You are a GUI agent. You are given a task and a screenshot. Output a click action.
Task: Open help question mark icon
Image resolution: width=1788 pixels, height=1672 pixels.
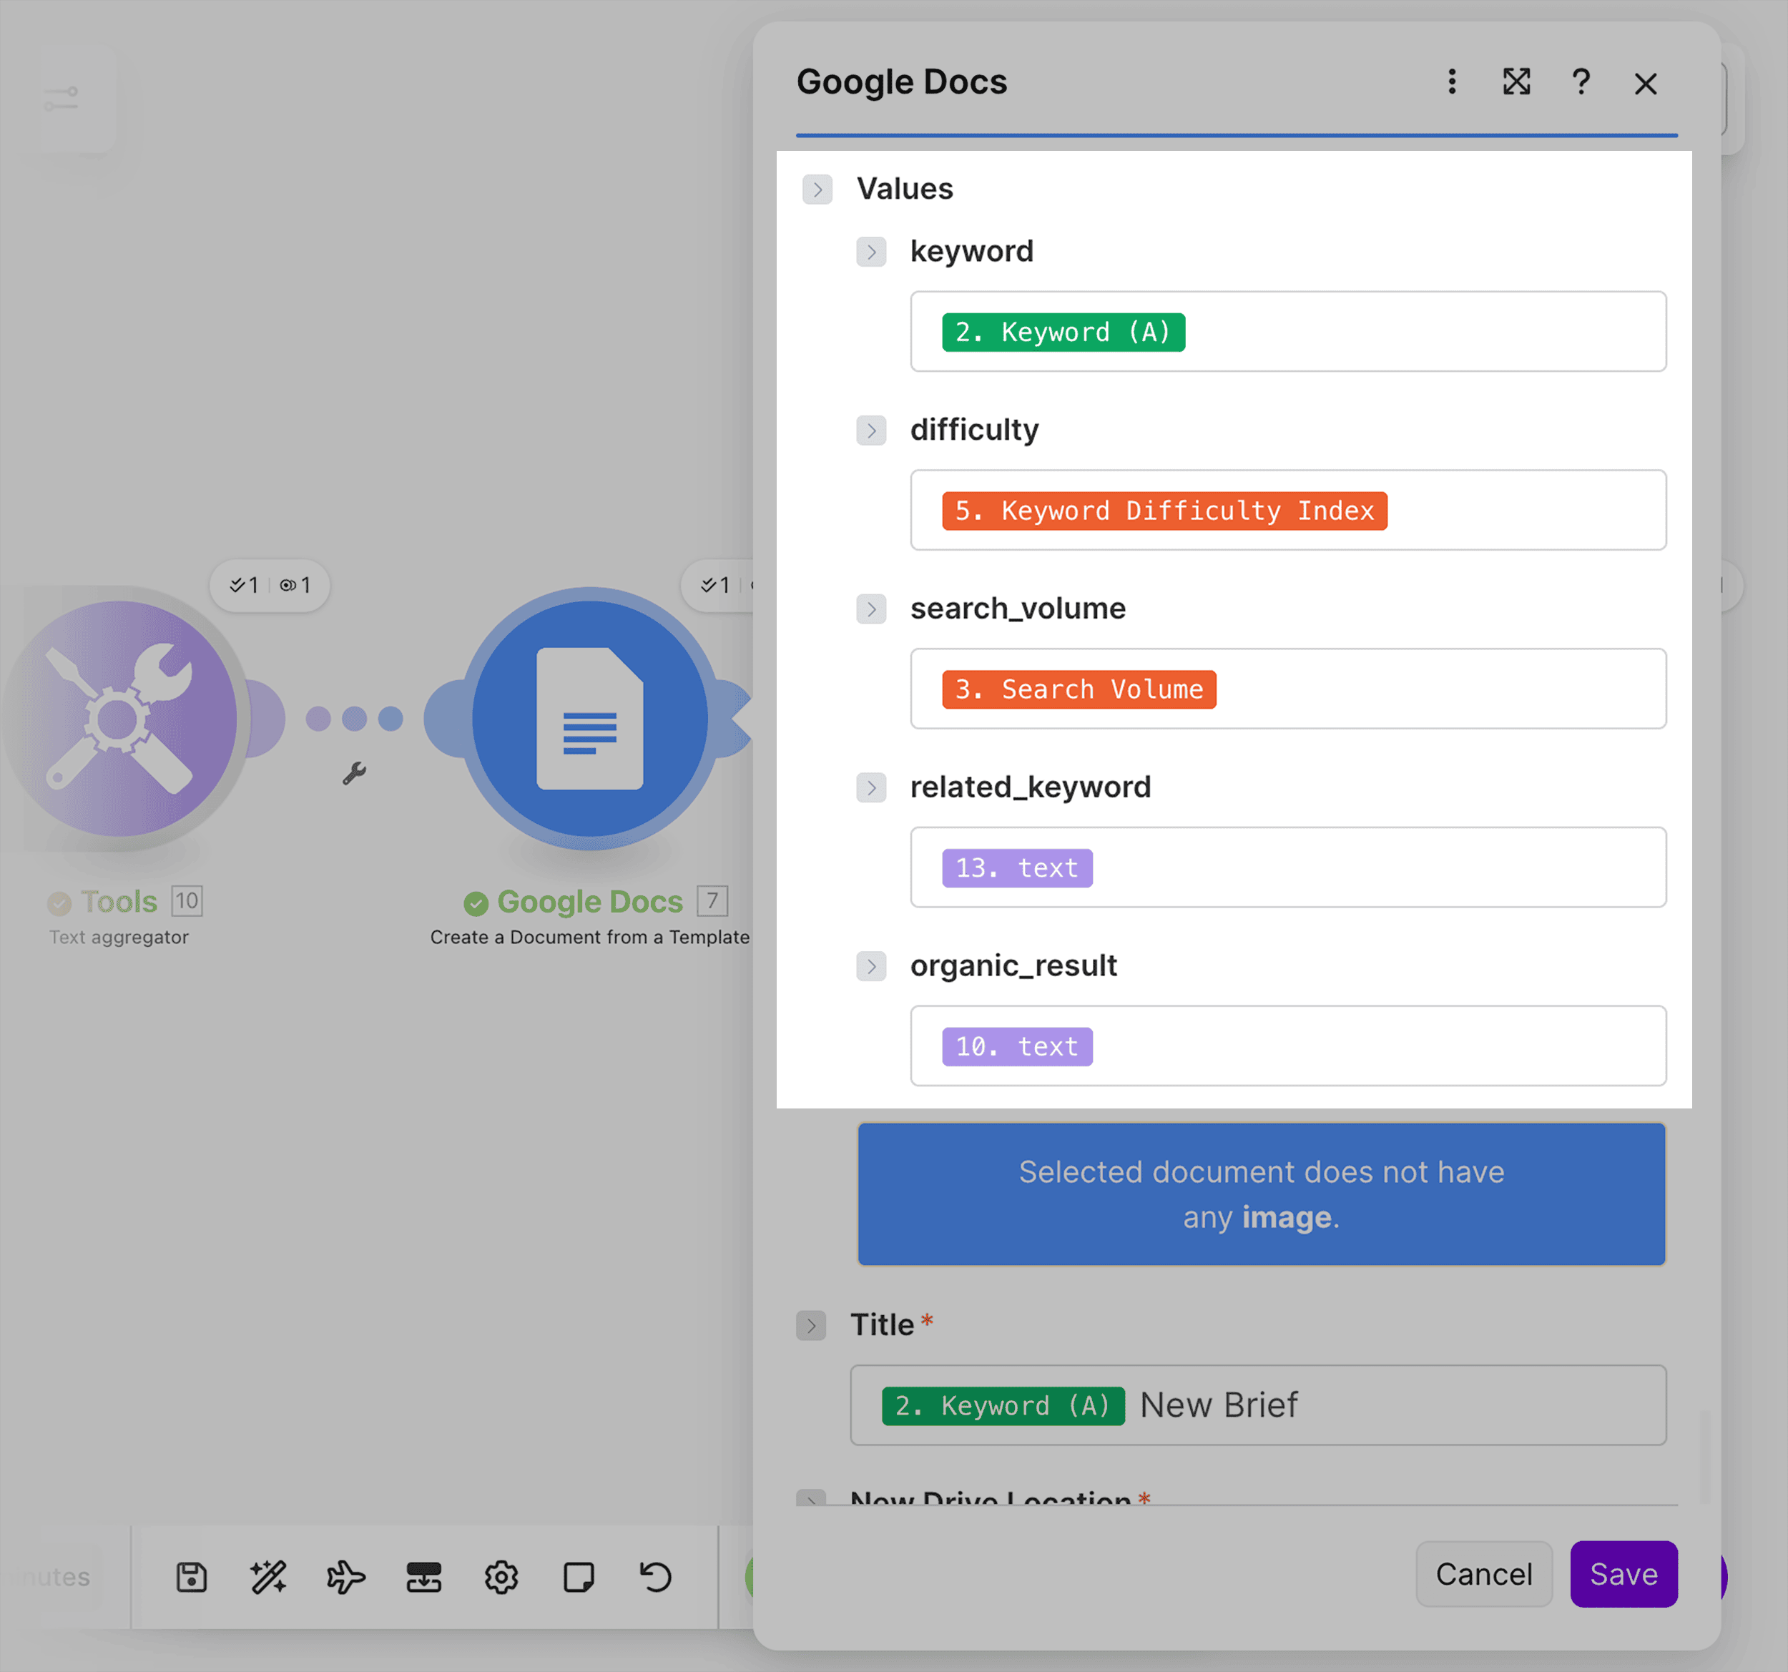[1581, 82]
